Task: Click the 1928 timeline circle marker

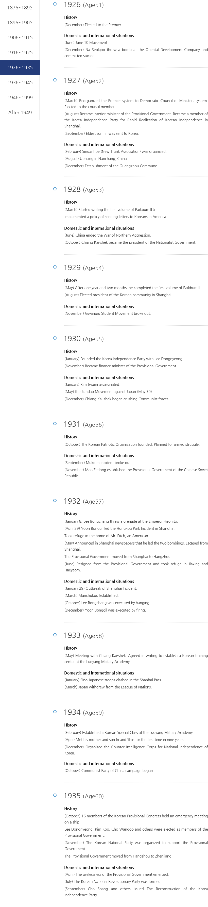Action: coord(55,189)
